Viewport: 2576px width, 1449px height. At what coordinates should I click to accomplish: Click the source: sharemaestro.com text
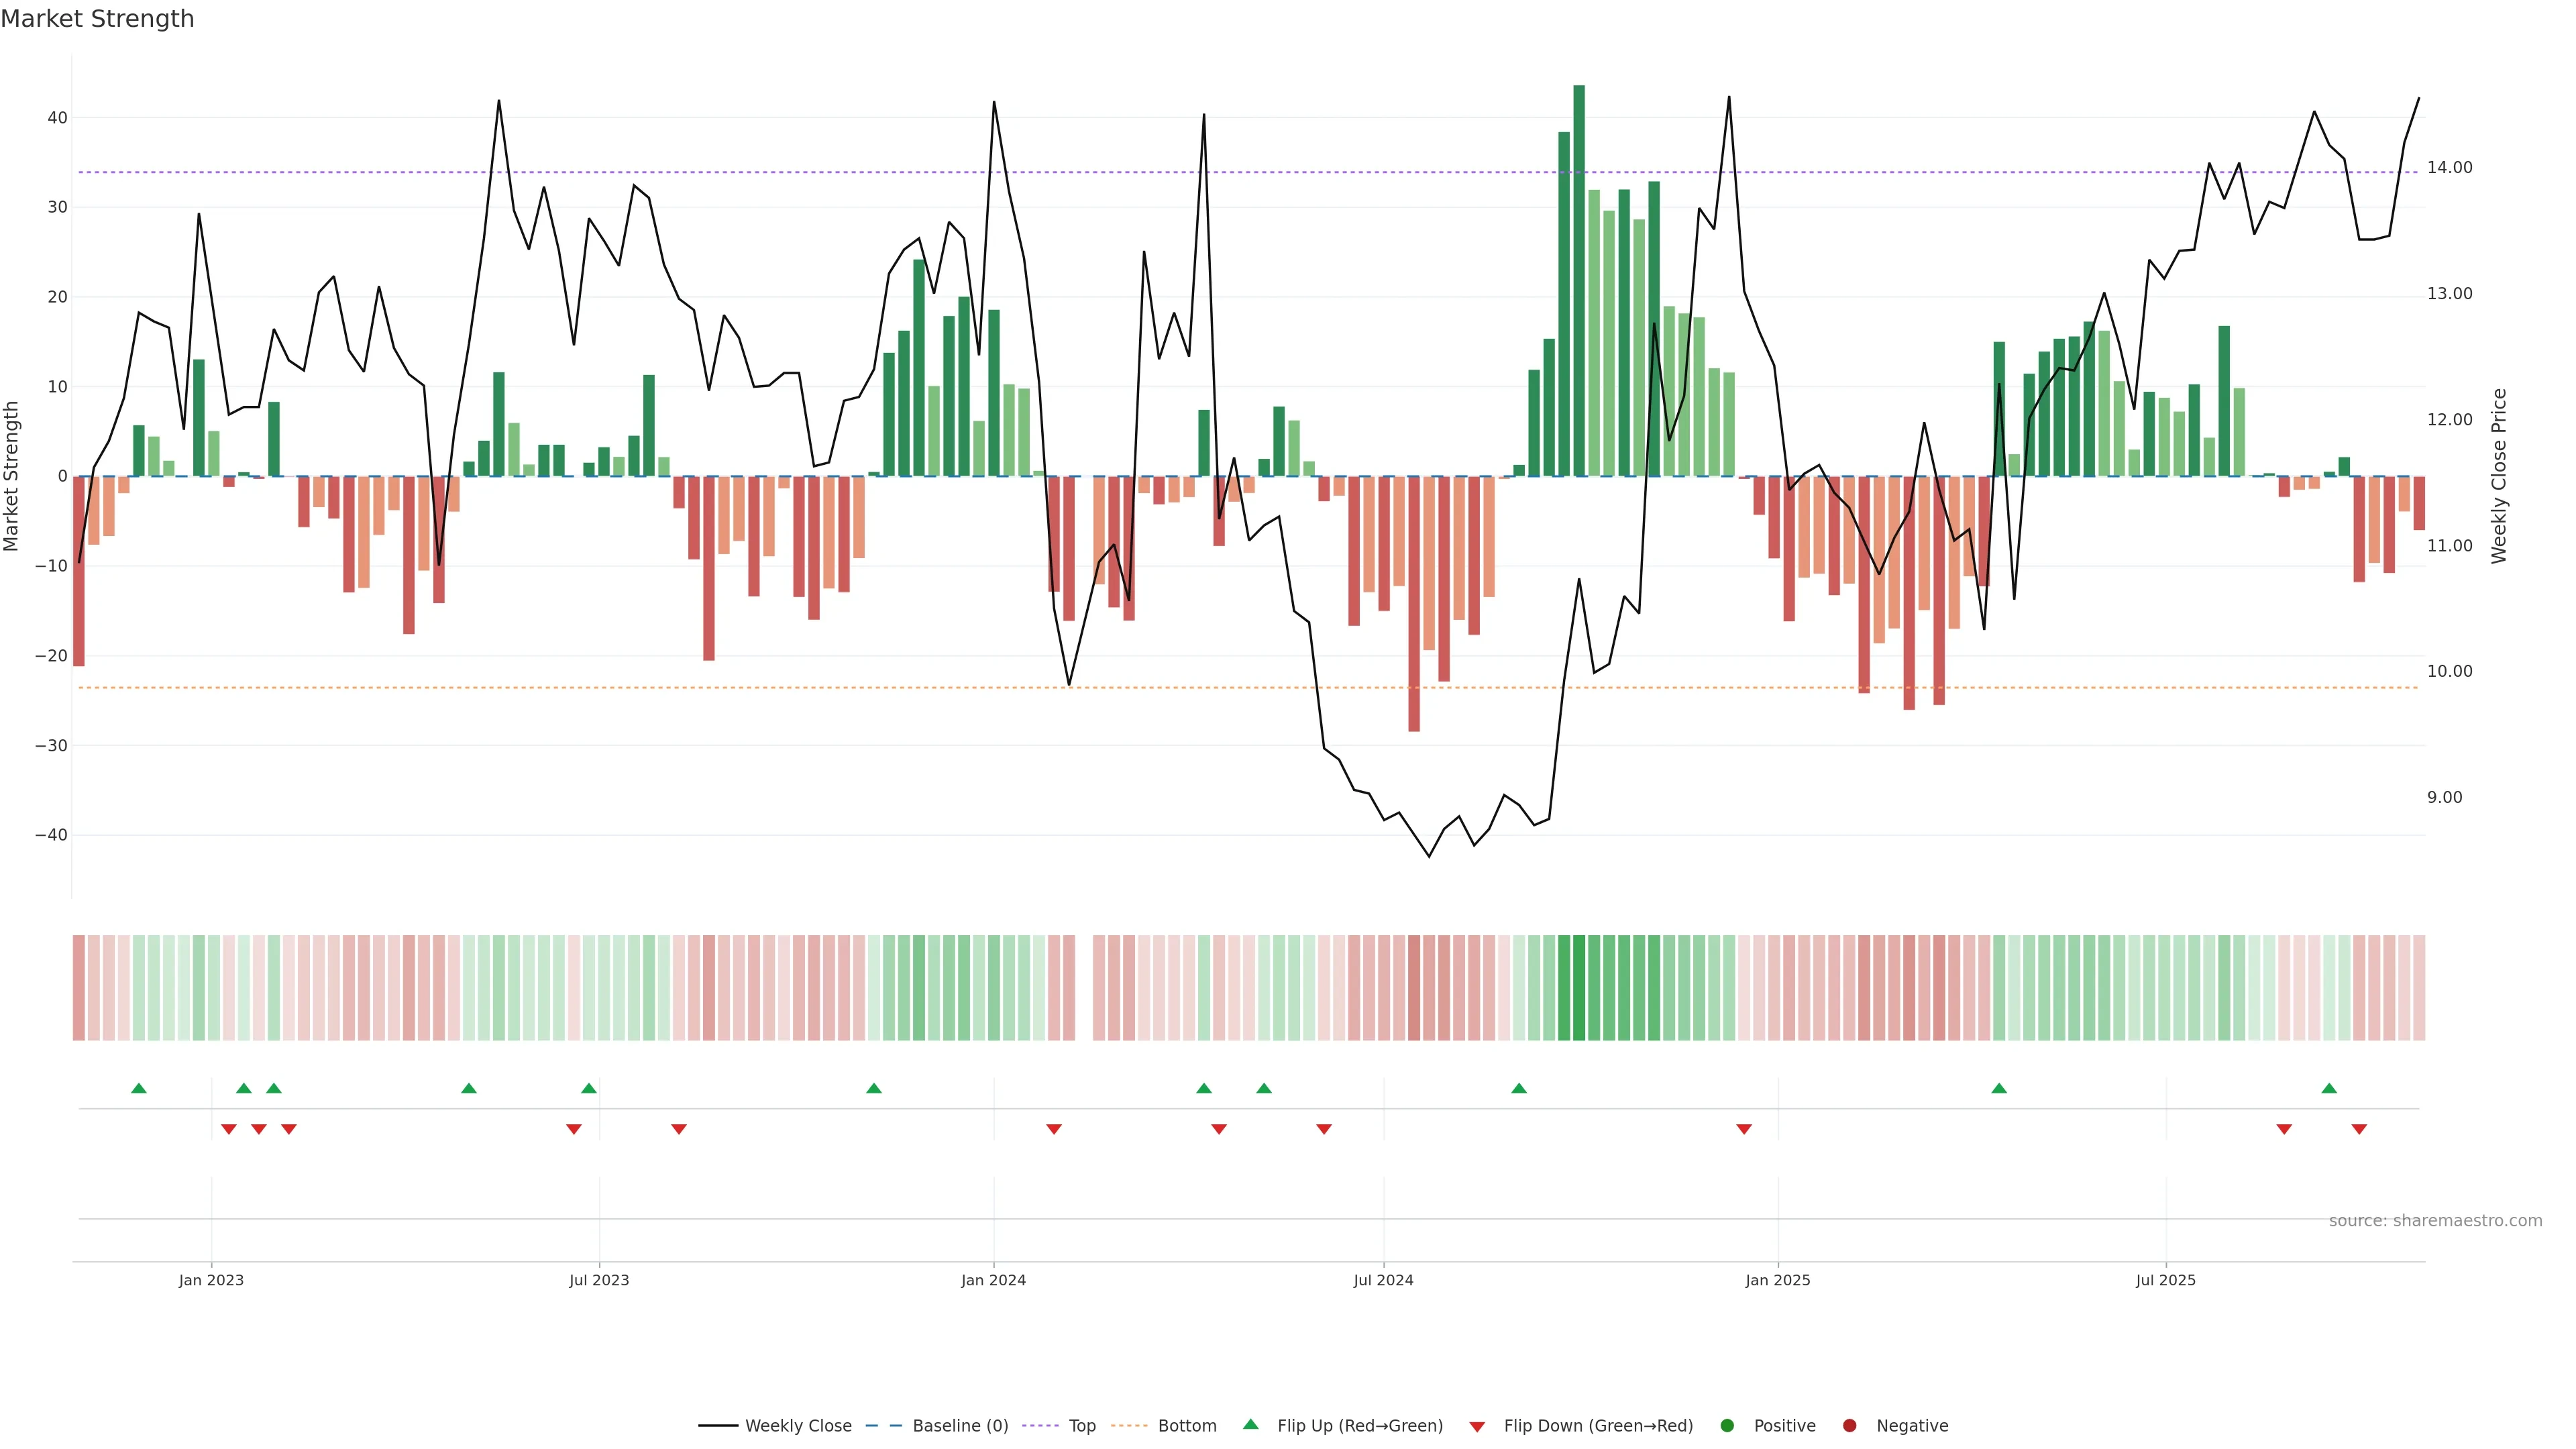point(2435,1221)
